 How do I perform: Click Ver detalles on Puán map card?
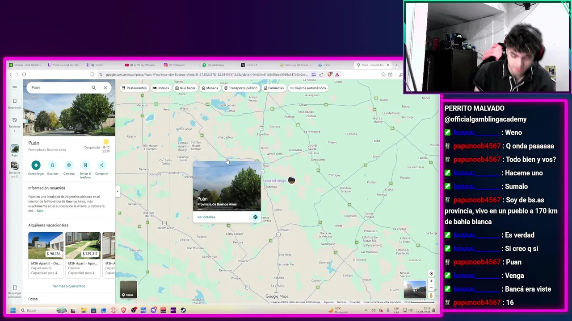tap(206, 217)
